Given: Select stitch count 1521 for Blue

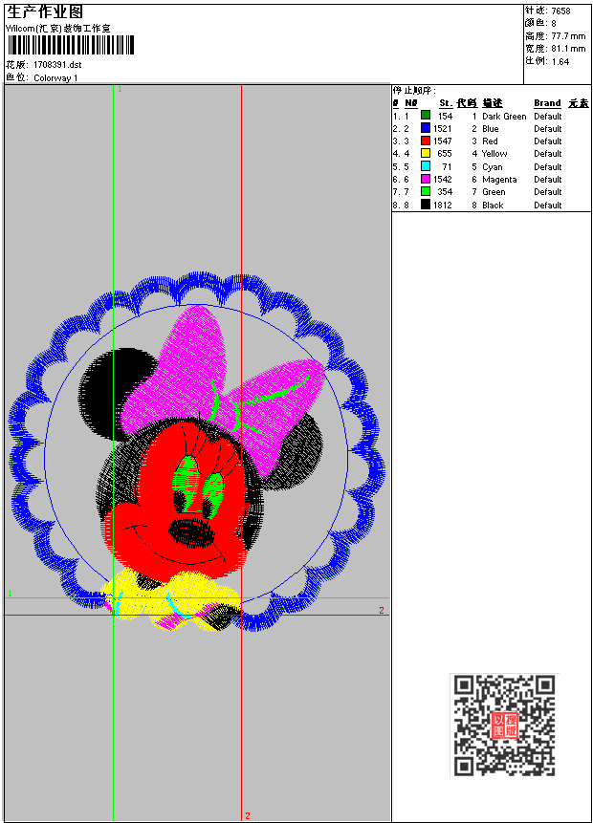Looking at the screenshot, I should (442, 129).
